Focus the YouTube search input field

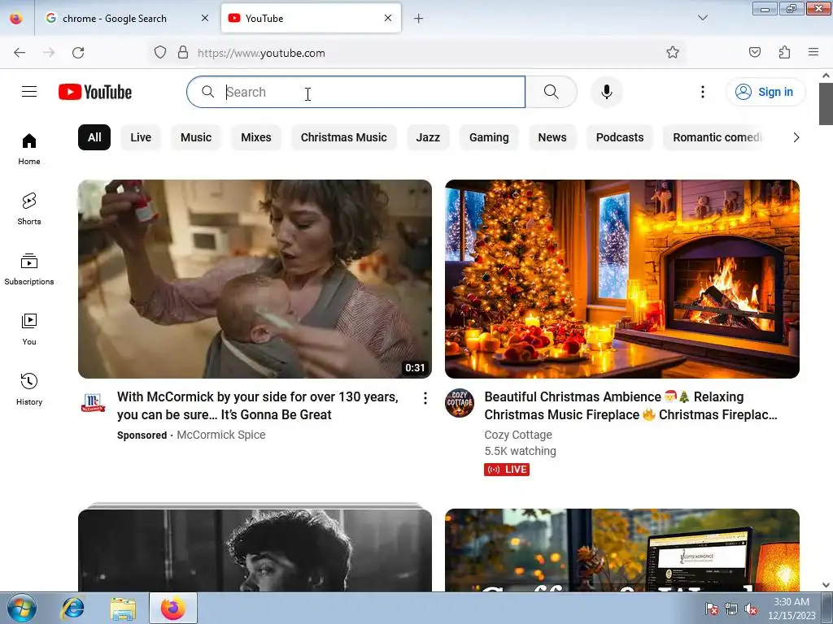(x=356, y=92)
